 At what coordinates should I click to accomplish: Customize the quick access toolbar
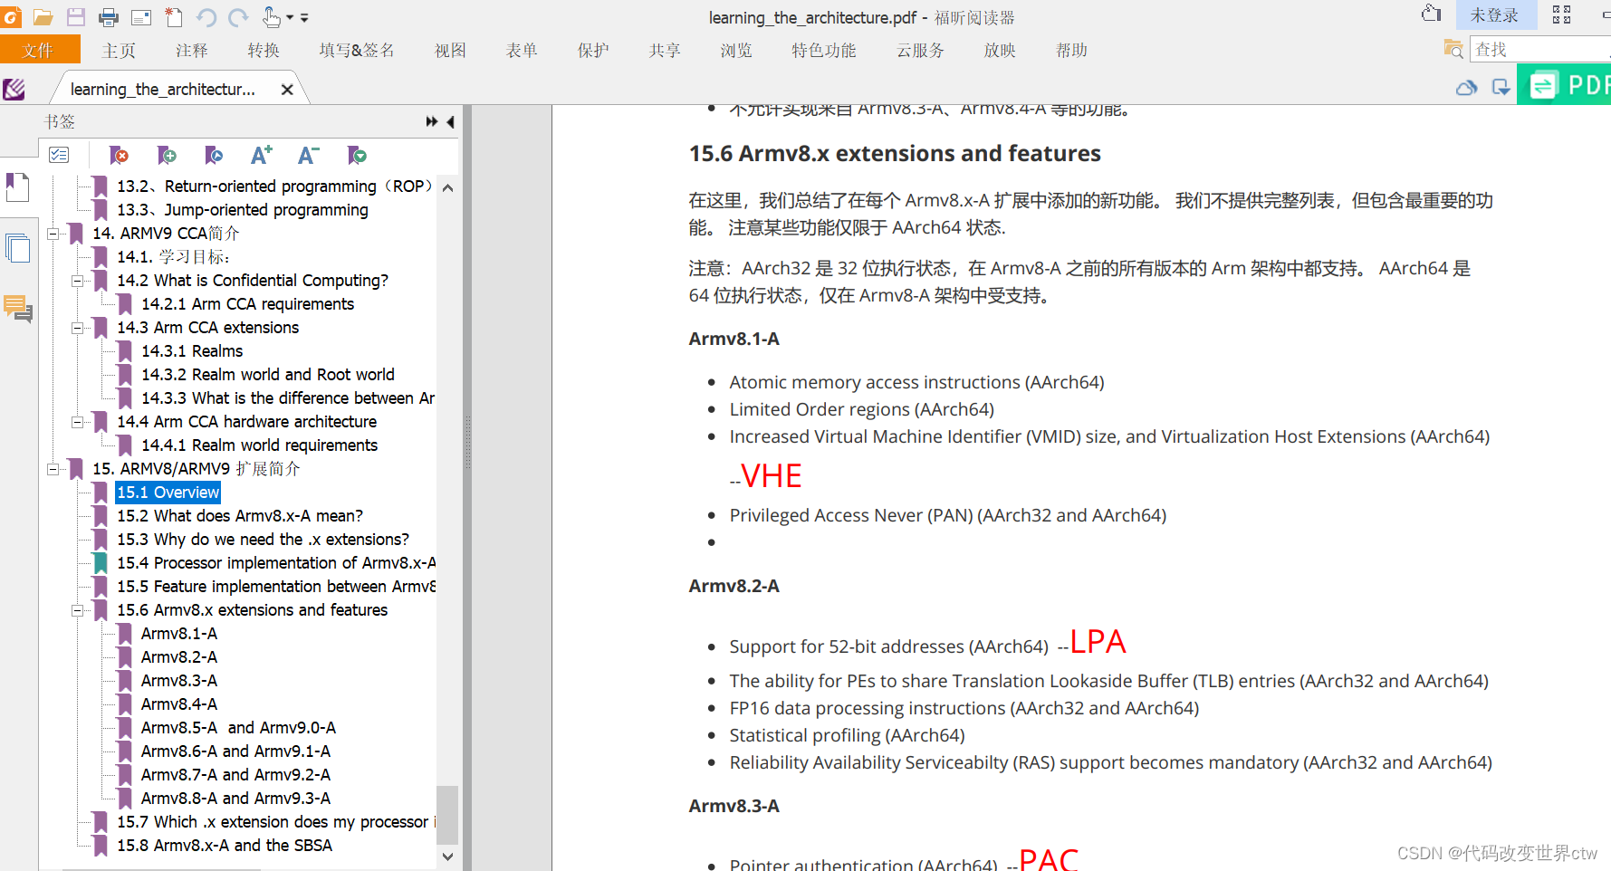tap(304, 17)
